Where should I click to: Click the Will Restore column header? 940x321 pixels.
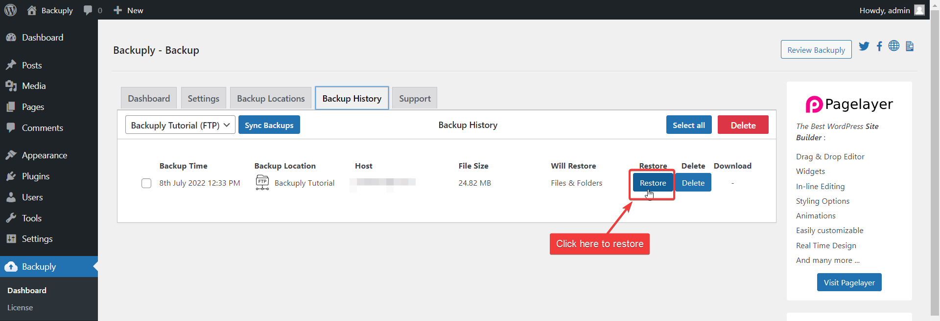point(573,166)
